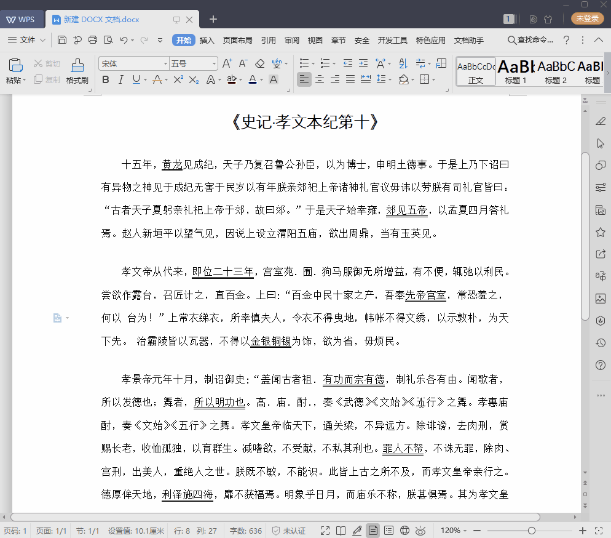Open the search commands magnifier
The image size is (611, 538).
[x=511, y=40]
